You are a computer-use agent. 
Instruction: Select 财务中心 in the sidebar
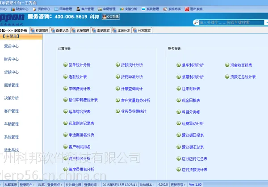[x=12, y=59]
